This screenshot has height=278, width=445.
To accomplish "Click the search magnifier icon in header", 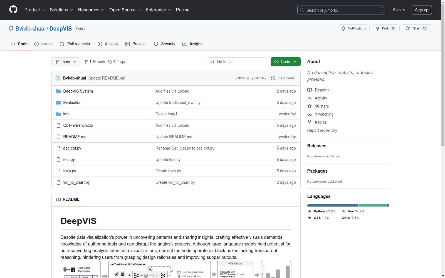I will pyautogui.click(x=302, y=10).
